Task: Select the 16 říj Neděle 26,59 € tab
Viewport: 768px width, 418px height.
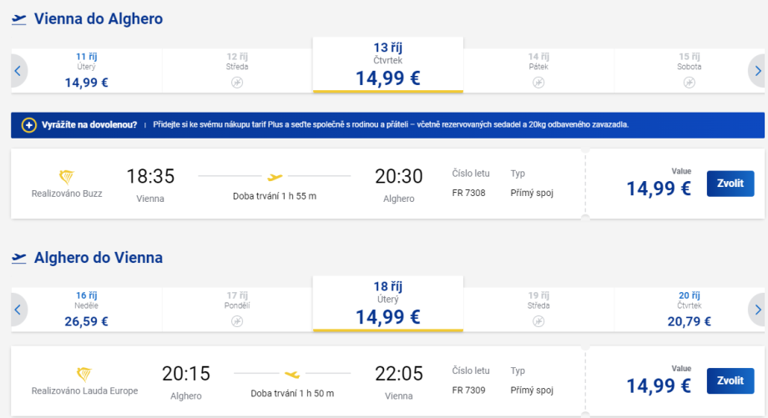Action: click(86, 309)
